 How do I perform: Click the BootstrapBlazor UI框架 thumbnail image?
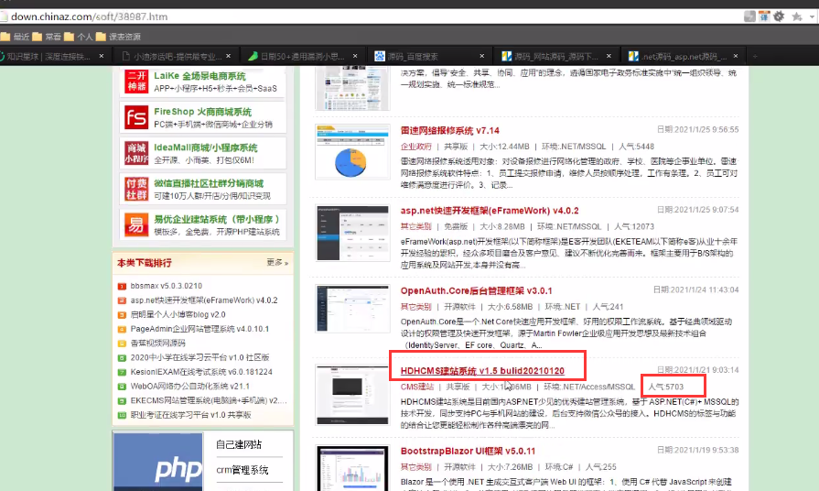(352, 468)
